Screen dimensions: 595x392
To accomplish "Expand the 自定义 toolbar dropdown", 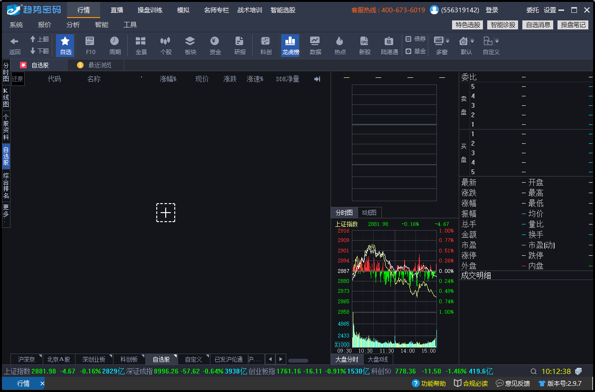I will (x=497, y=42).
